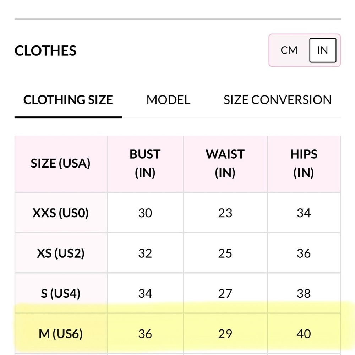Click the CLOTHES section heading
The image size is (355, 355).
coord(45,50)
